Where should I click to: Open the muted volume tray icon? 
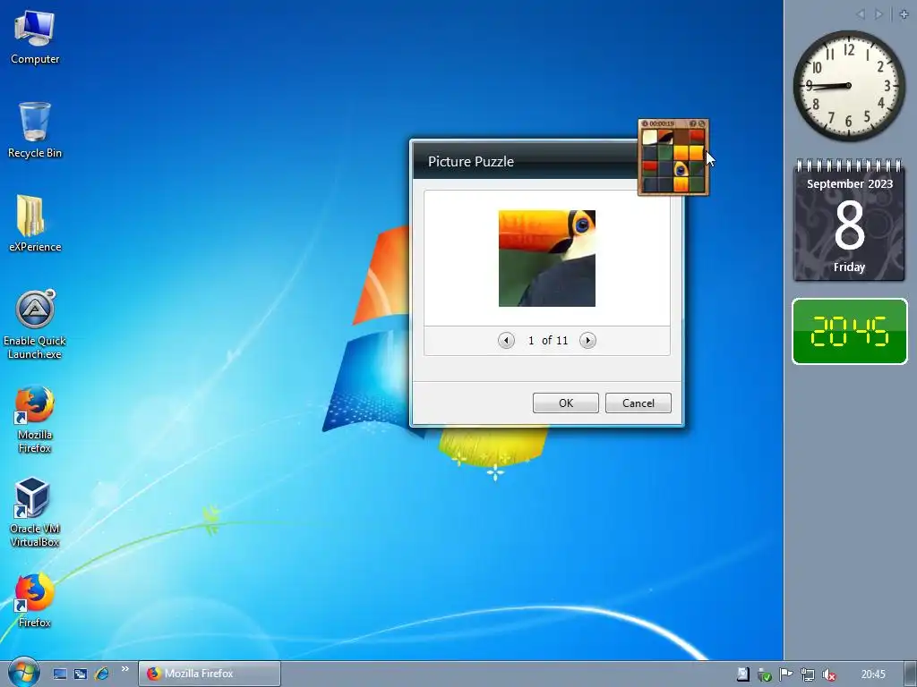tap(828, 674)
